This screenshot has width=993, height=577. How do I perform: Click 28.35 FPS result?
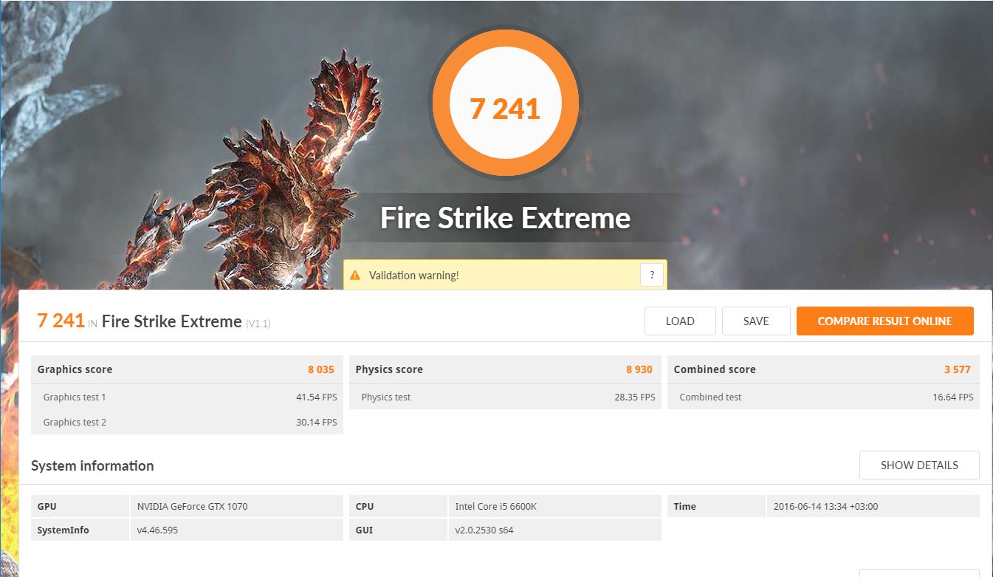point(635,397)
